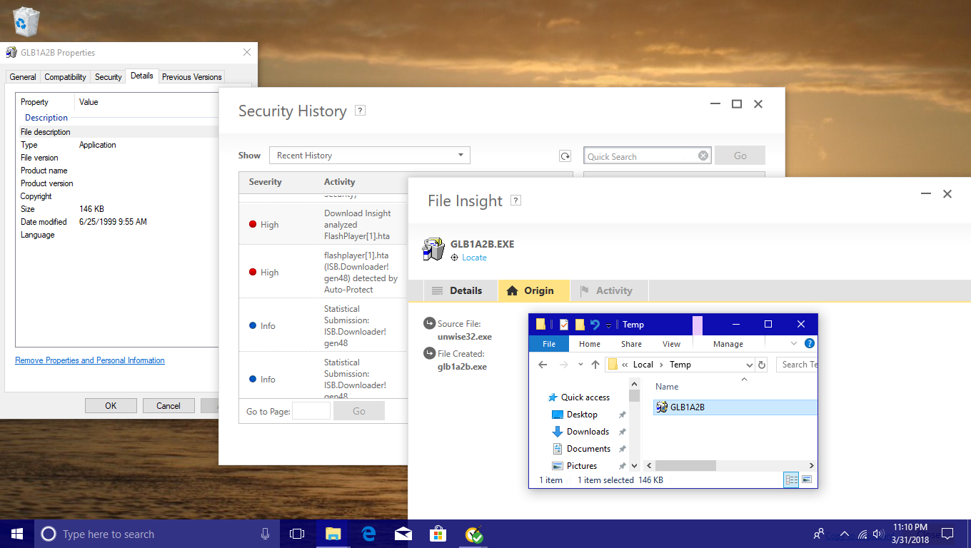
Task: Open the File menu in Explorer
Action: point(549,344)
